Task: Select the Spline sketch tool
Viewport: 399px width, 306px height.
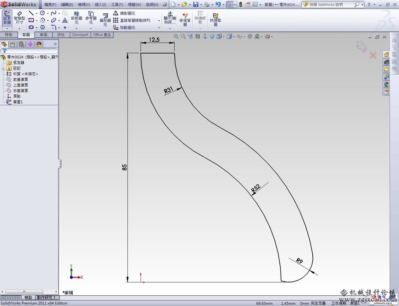Action: pos(54,13)
